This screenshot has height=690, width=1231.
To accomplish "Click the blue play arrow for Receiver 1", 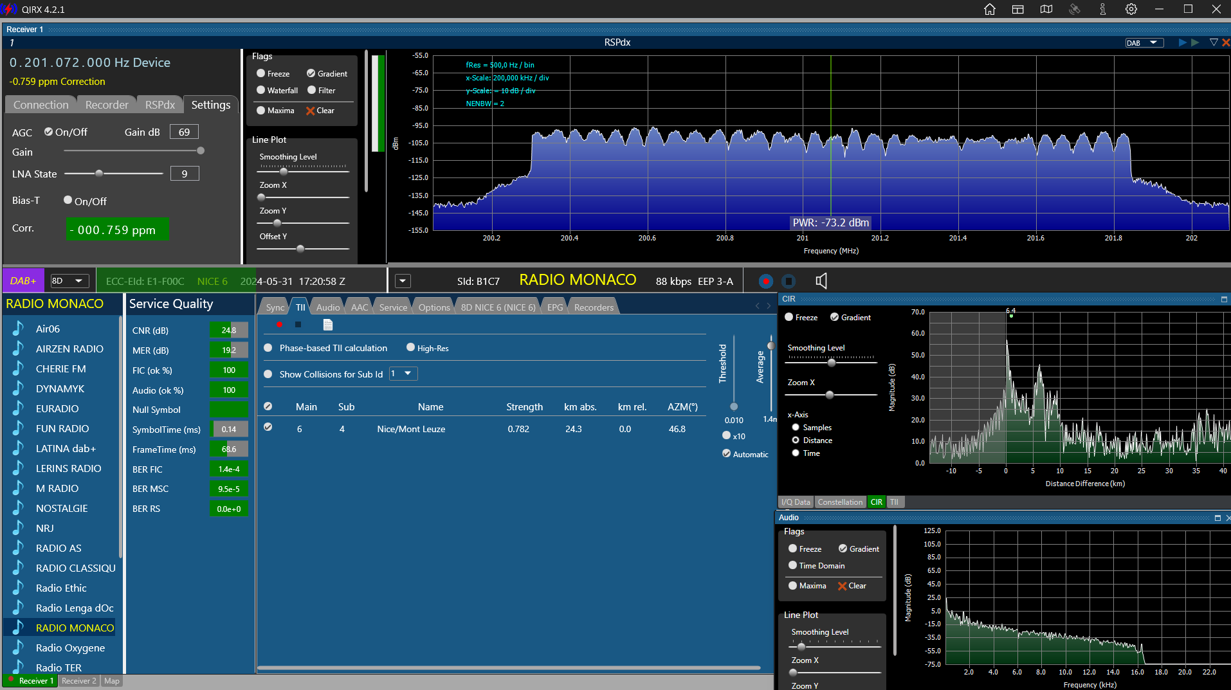I will pyautogui.click(x=1182, y=42).
